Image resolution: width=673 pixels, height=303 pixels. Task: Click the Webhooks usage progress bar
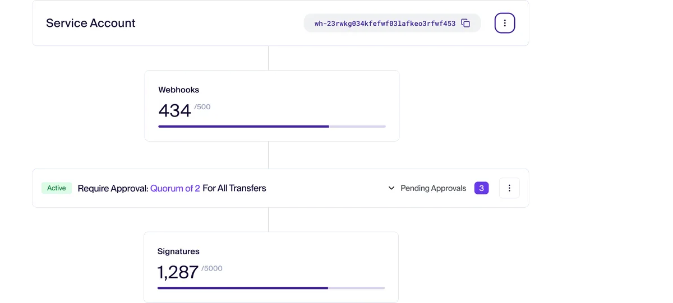[272, 127]
